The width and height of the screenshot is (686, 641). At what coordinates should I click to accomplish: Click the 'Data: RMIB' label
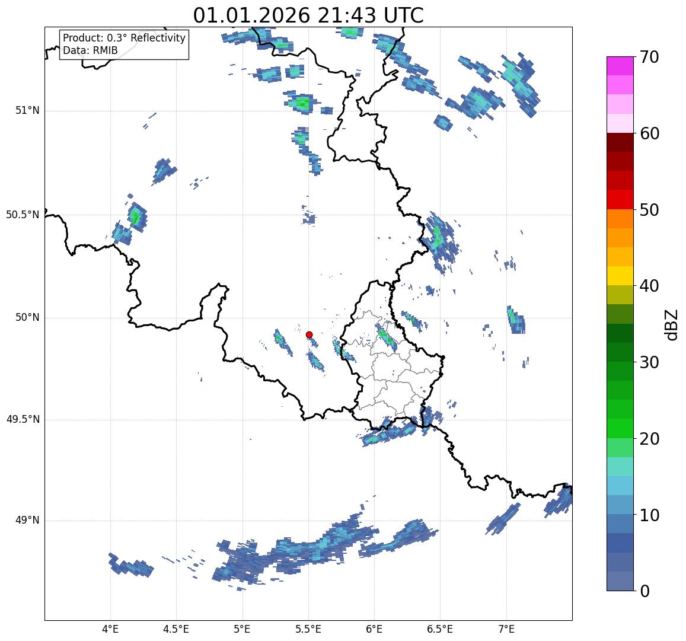coord(90,50)
